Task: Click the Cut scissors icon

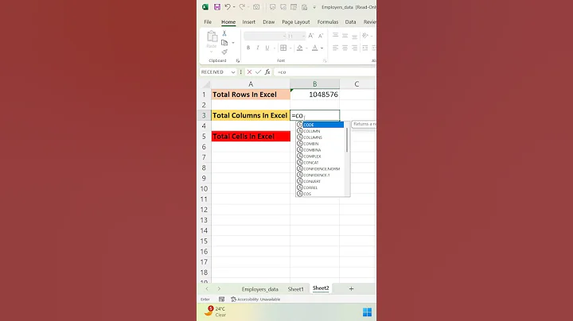Action: [224, 33]
